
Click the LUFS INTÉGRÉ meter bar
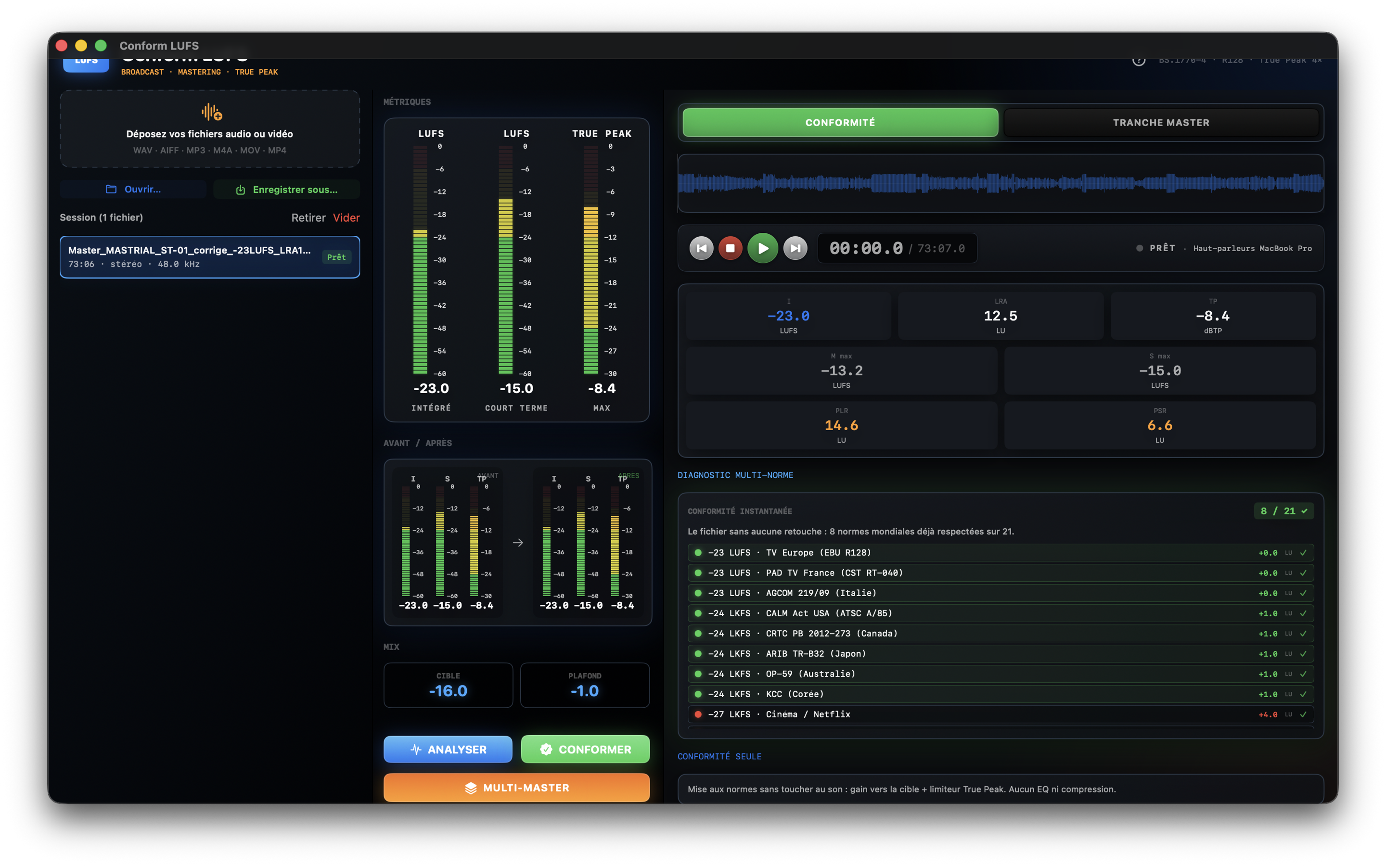tap(420, 260)
